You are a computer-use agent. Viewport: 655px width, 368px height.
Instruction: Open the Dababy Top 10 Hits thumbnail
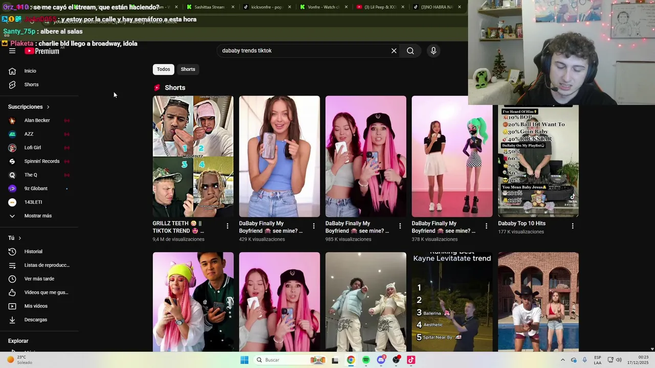coord(538,161)
